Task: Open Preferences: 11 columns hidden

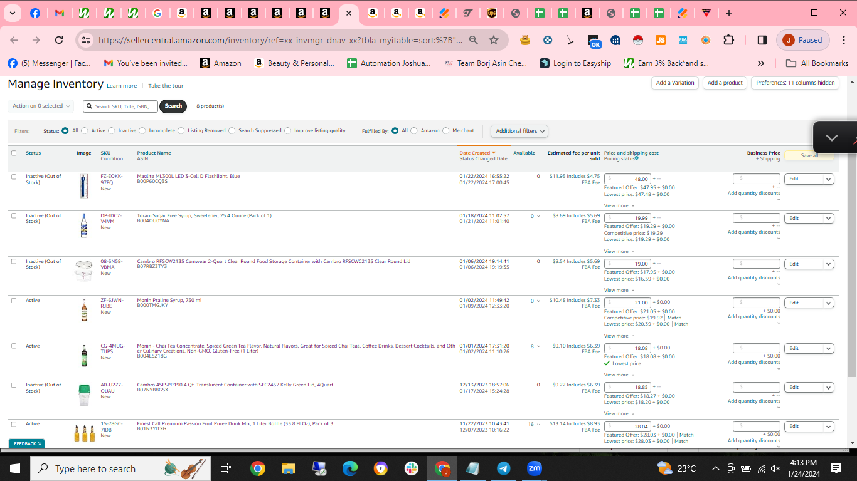Action: click(x=796, y=83)
